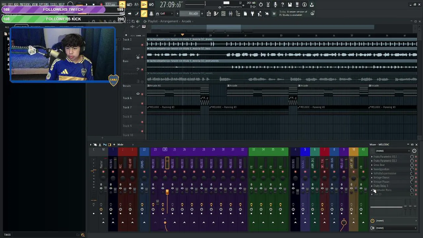
Task: Open the playlist view icon next to Arcade
Action: [209, 14]
